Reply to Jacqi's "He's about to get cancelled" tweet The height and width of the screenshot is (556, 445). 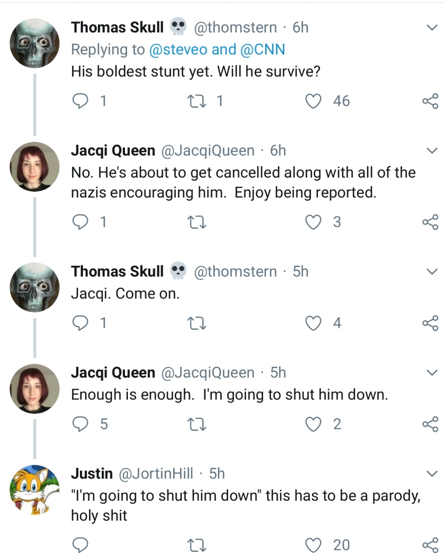click(x=80, y=222)
